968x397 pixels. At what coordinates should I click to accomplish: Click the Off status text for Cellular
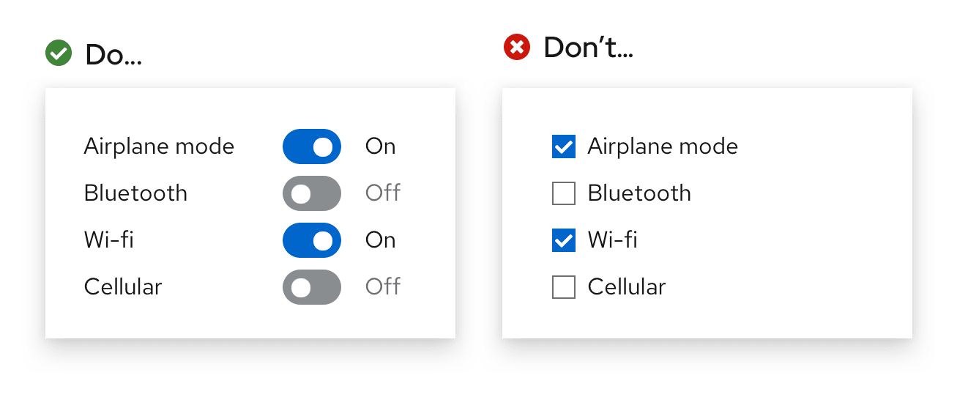click(x=383, y=286)
